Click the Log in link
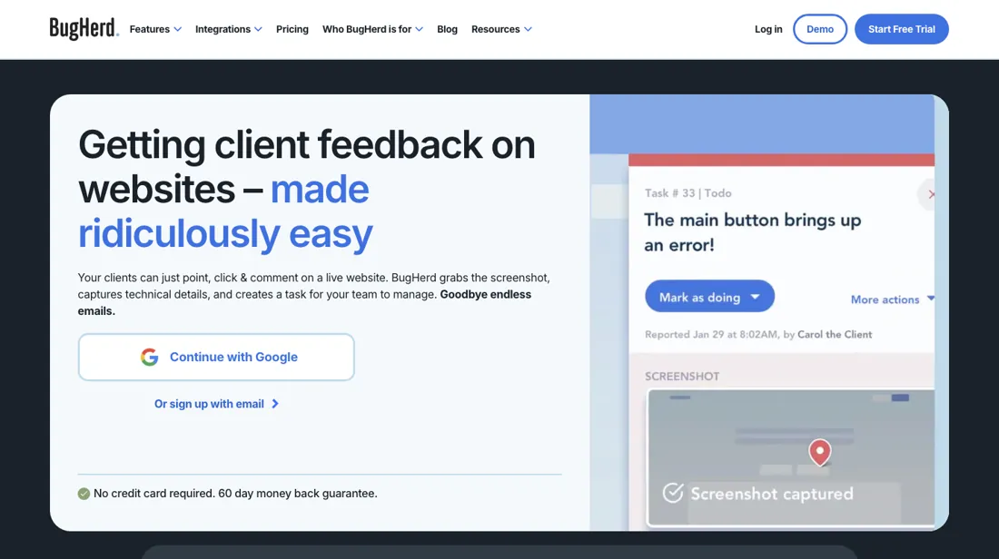999x559 pixels. coord(768,29)
